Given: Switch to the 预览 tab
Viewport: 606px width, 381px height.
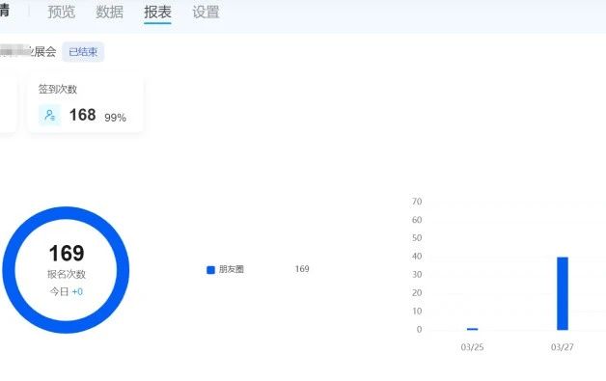Looking at the screenshot, I should 62,12.
